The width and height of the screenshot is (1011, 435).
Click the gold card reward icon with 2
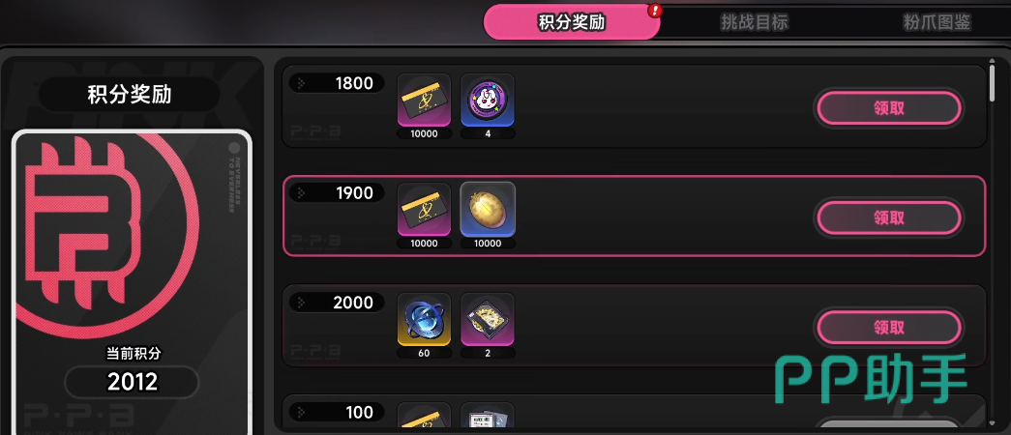[488, 319]
